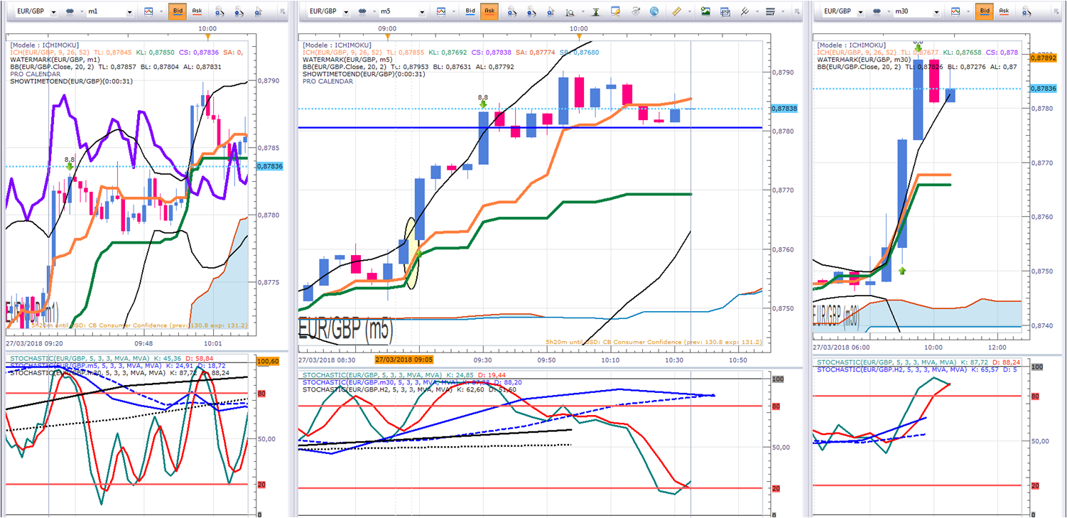Click the list lines icon in the m5 toolbar
1067x518 pixels.
point(771,11)
